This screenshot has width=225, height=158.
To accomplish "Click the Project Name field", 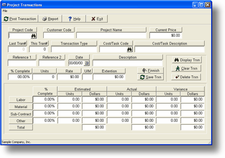I will tap(111, 35).
